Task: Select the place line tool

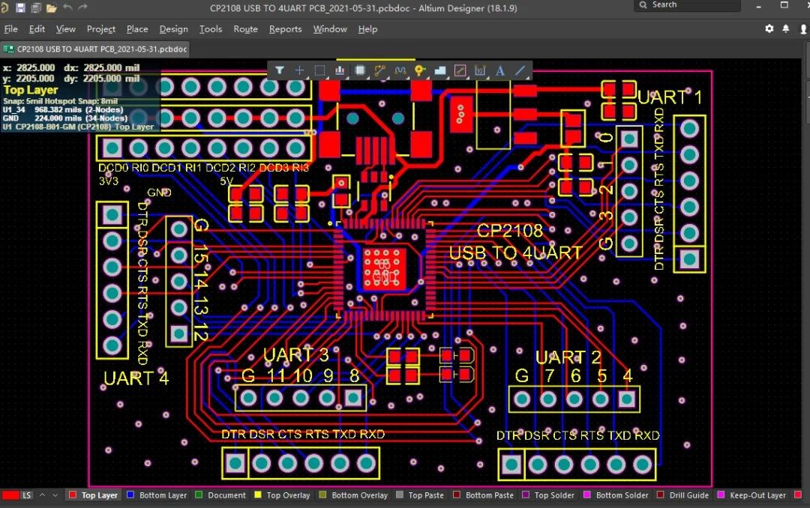Action: [x=520, y=70]
